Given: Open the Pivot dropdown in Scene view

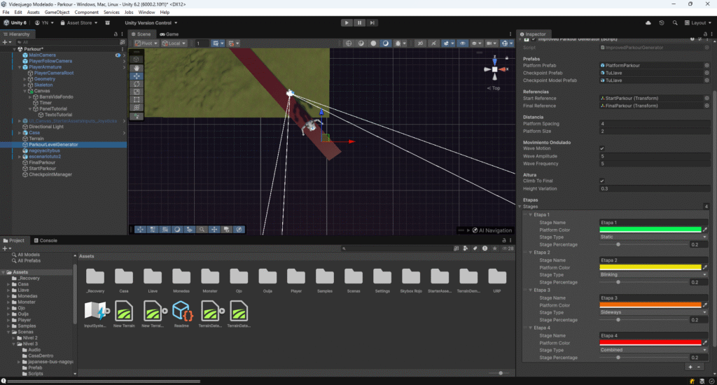Looking at the screenshot, I should (146, 43).
